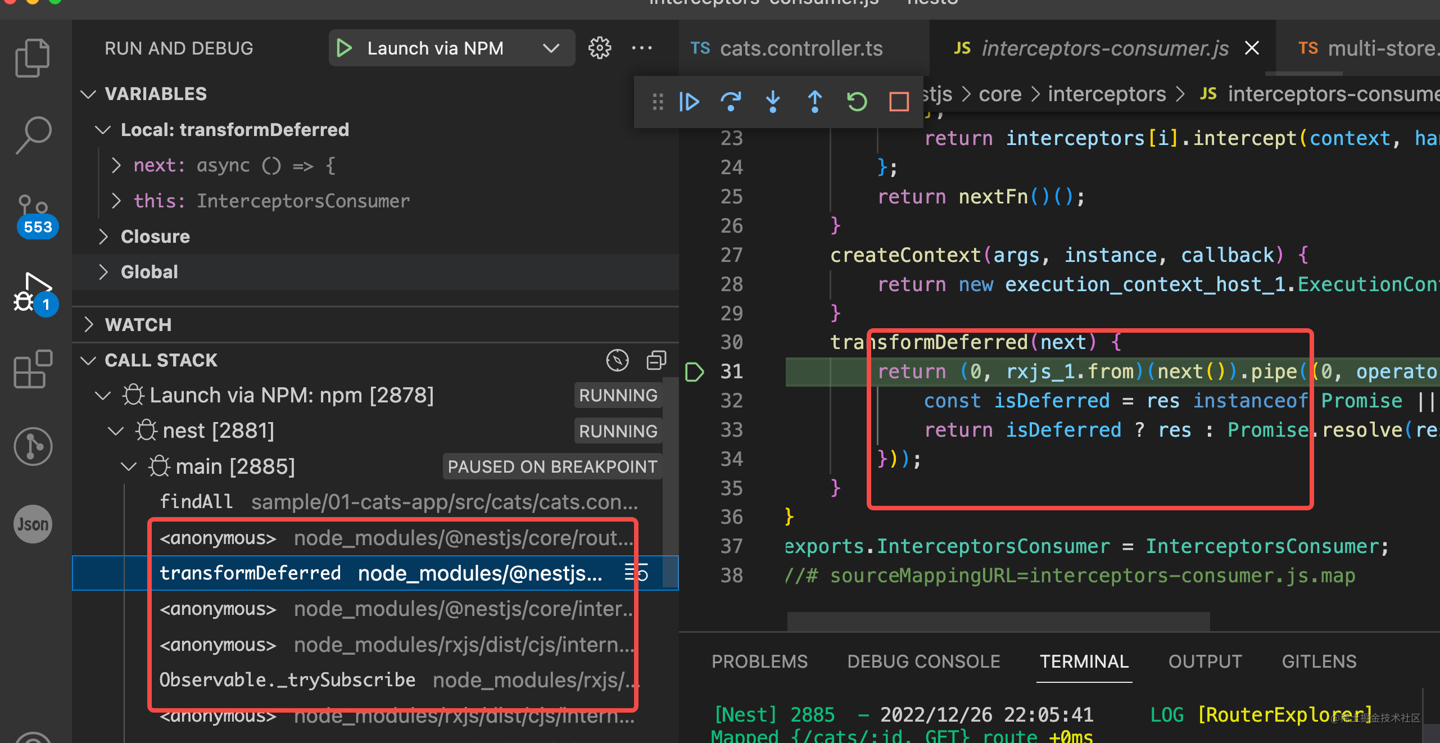Open launch.json via gear icon
Screen dimensions: 1440x743
(x=600, y=48)
